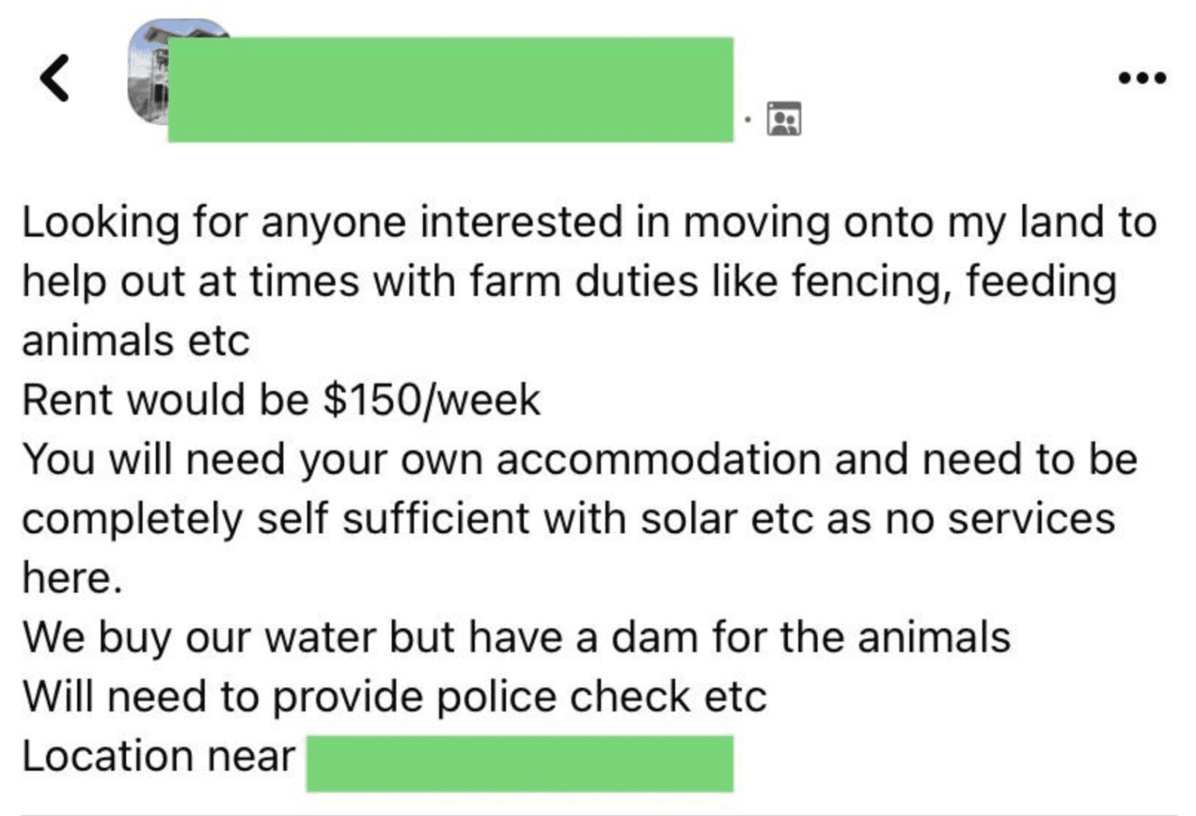The height and width of the screenshot is (816, 1196).
Task: Tap the 'help out at times with farm duties' line
Action: point(569,281)
